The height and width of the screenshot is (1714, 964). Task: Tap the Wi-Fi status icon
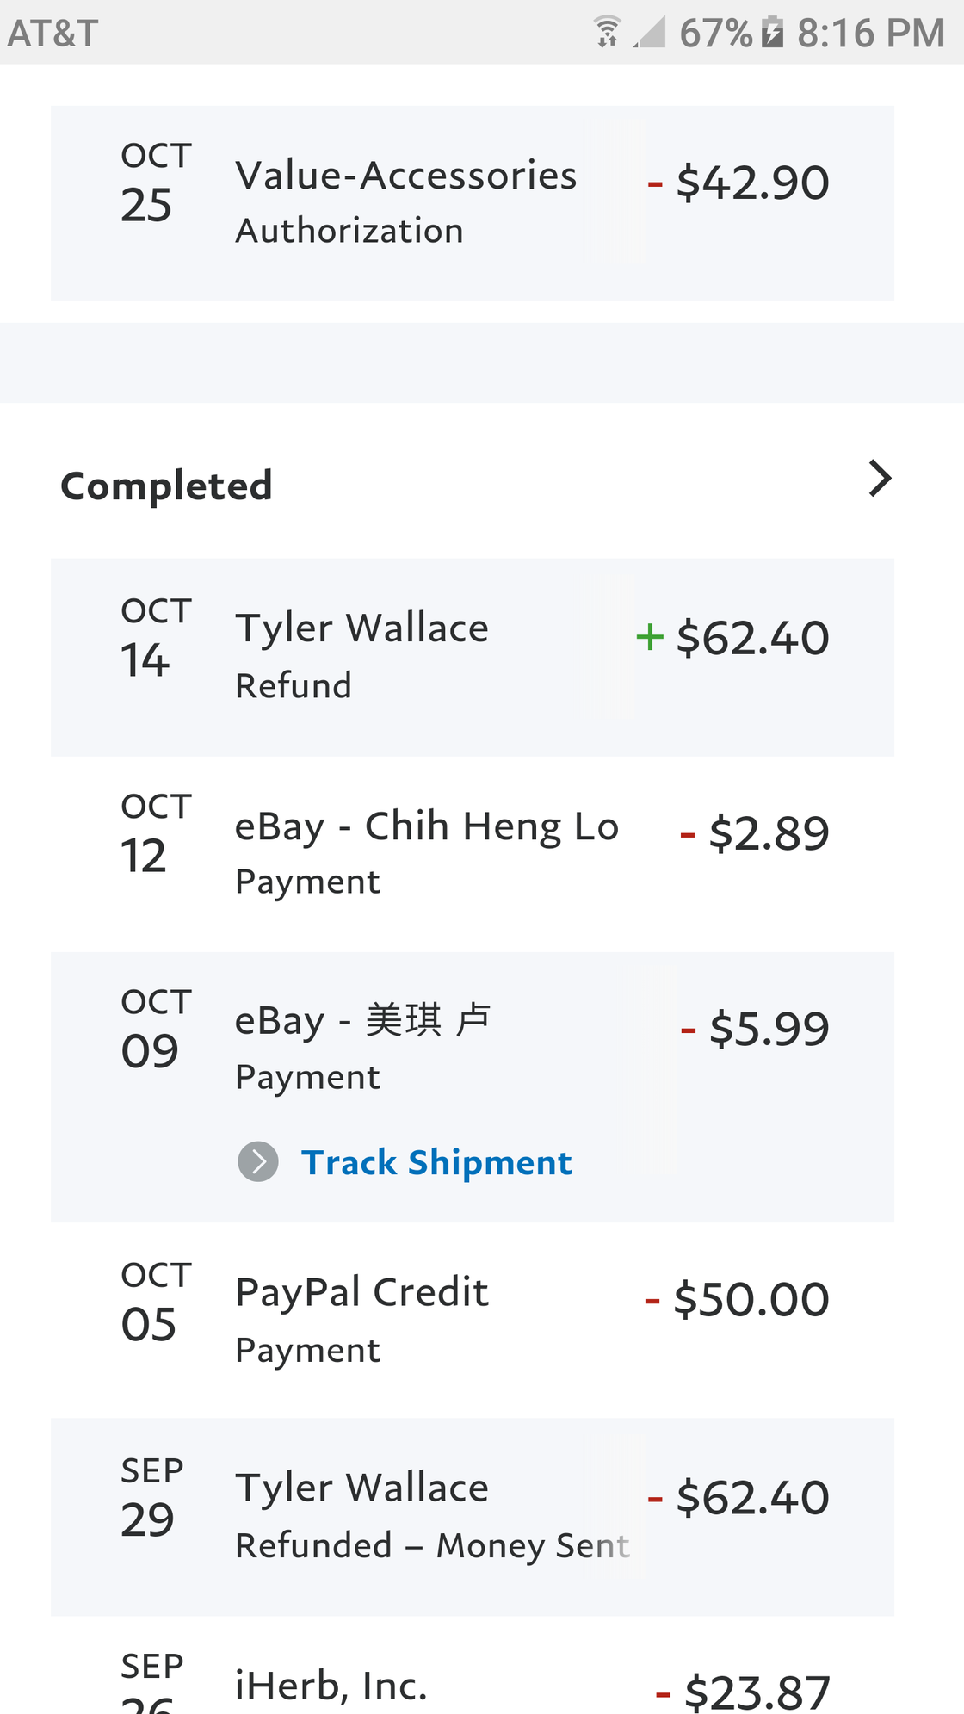point(608,33)
